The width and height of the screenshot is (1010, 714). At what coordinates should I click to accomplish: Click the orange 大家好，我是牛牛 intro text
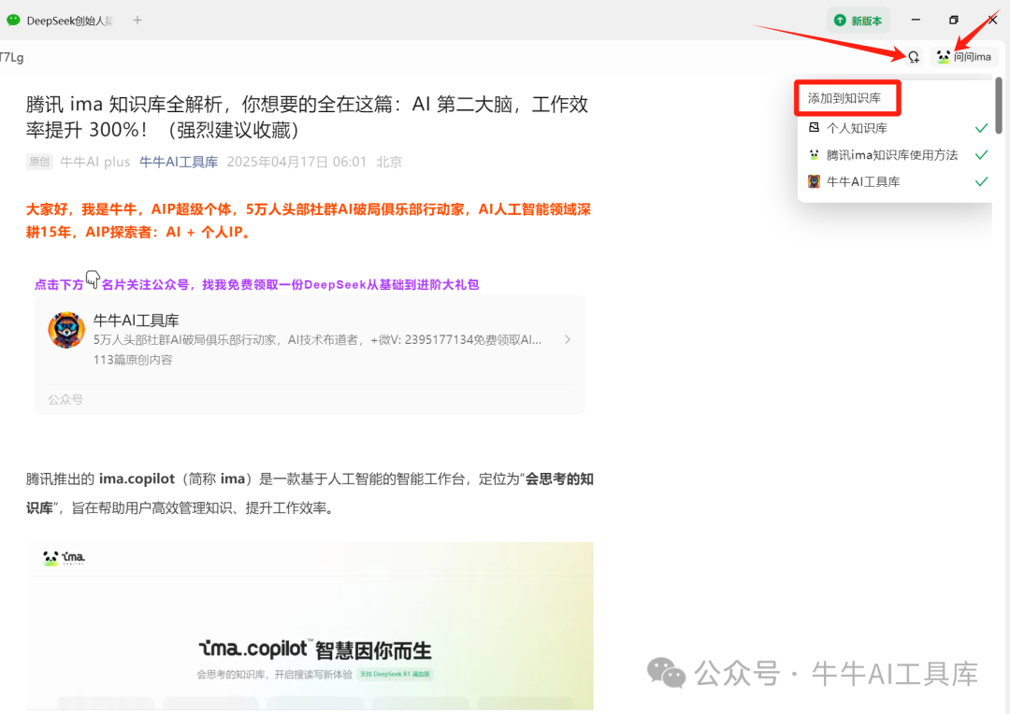point(308,221)
